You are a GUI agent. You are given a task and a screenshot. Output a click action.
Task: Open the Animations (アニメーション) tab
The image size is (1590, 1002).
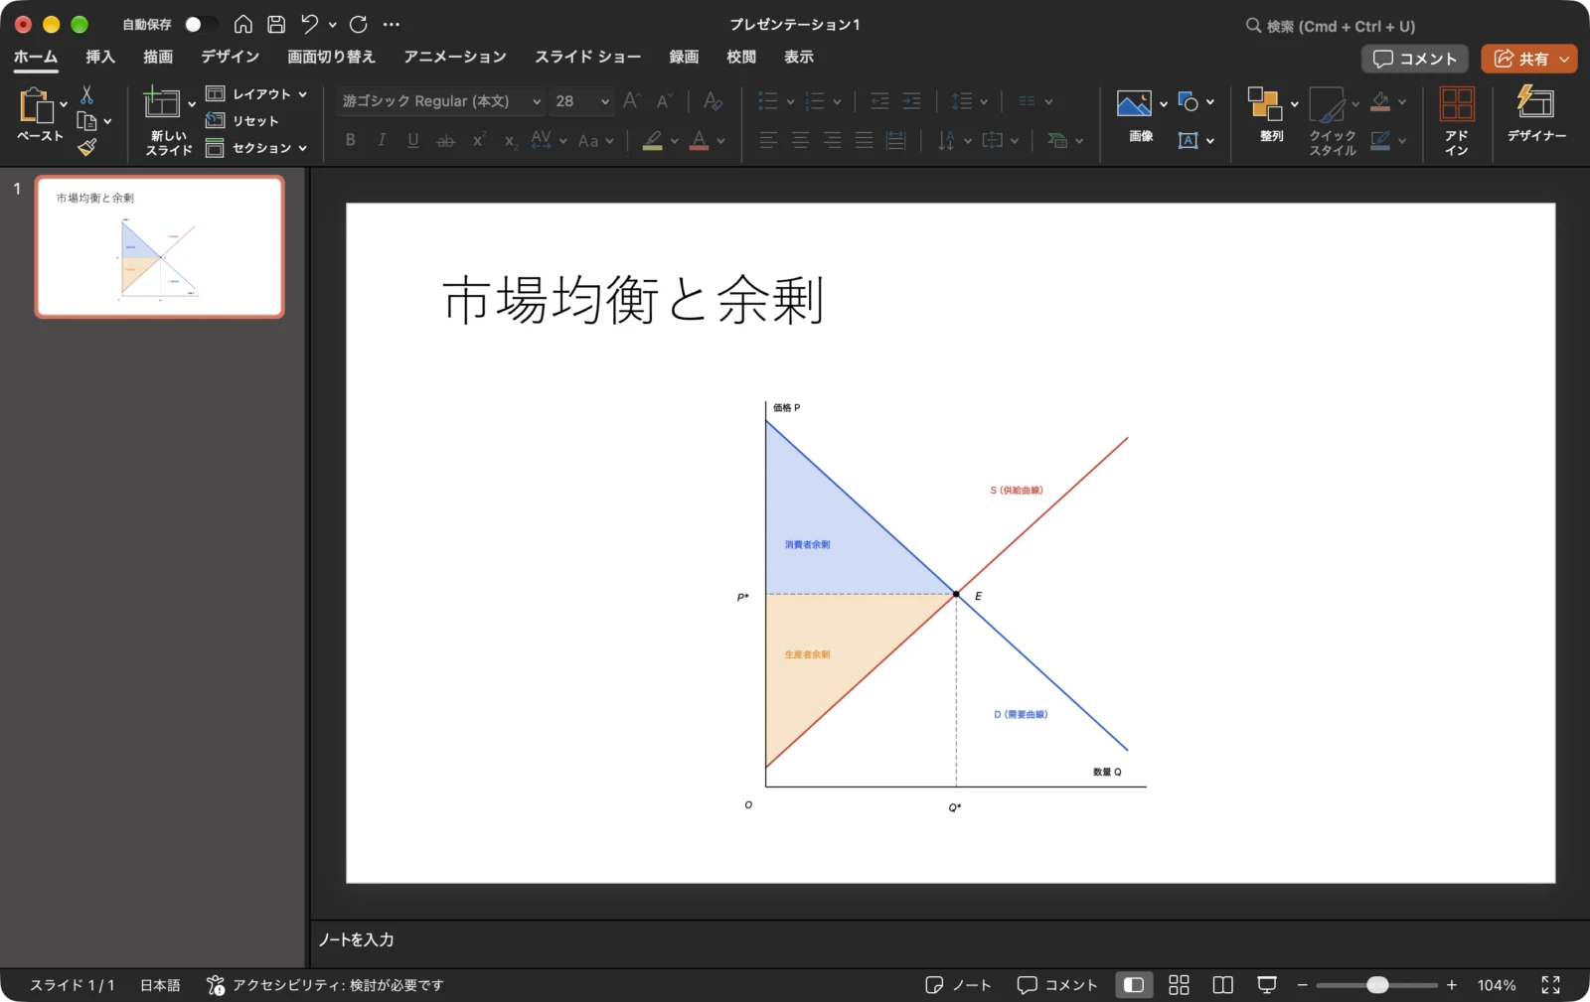[455, 57]
